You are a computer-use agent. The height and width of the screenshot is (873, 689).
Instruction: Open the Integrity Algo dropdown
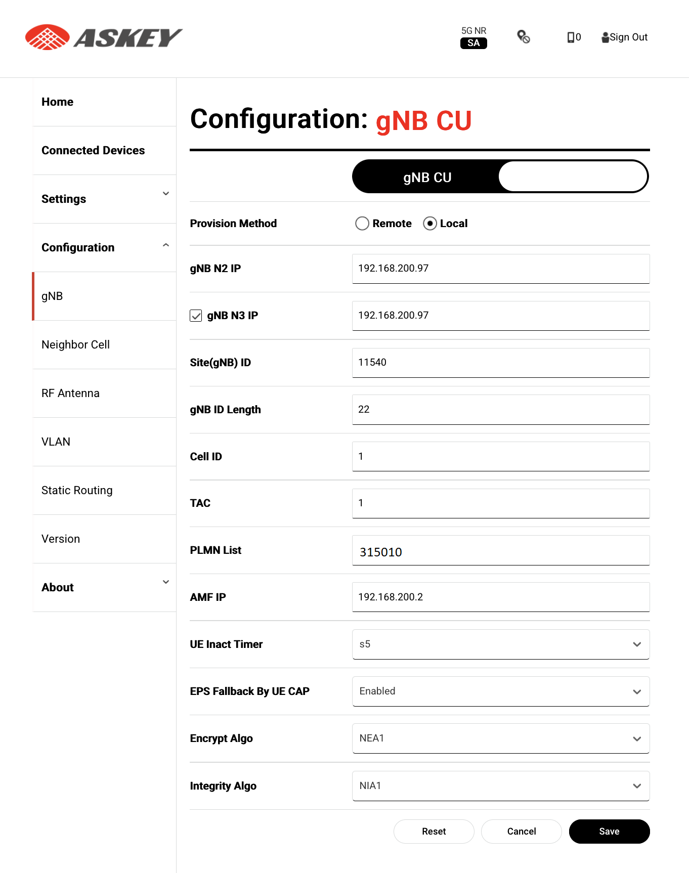pyautogui.click(x=500, y=786)
